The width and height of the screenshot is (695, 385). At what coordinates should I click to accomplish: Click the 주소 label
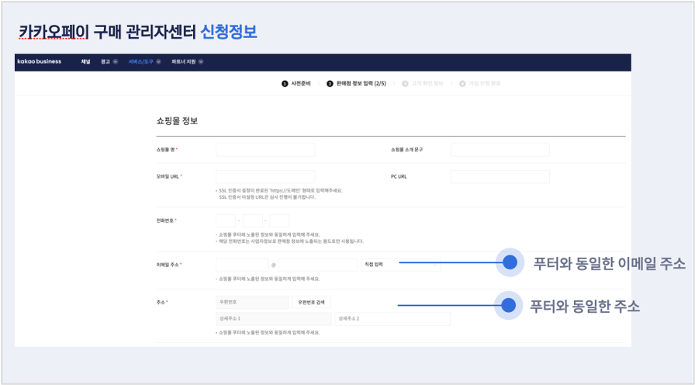point(162,302)
